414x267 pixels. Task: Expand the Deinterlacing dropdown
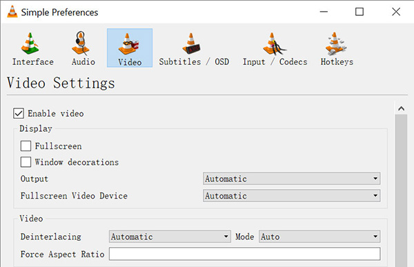(x=170, y=237)
